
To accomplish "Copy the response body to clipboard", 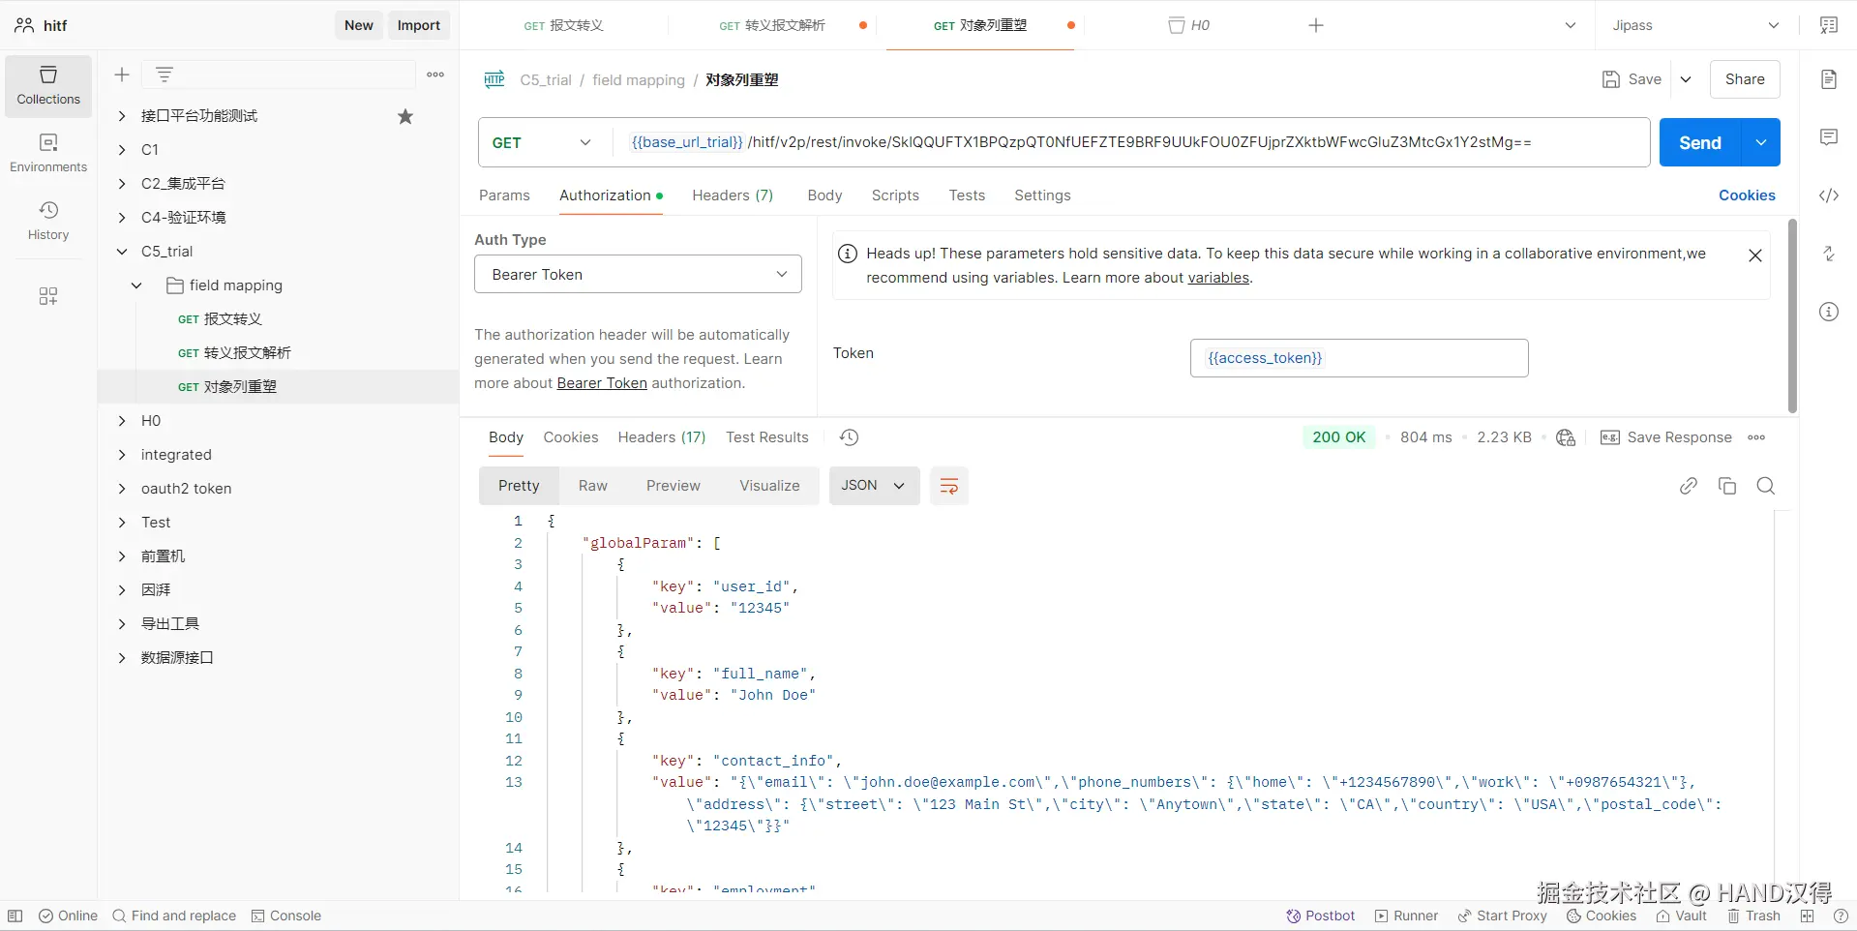I will tap(1726, 486).
